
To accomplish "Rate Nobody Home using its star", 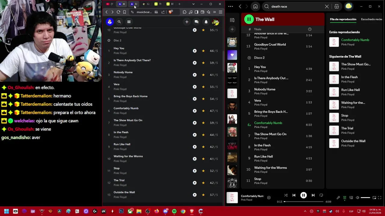I will click(x=203, y=75).
